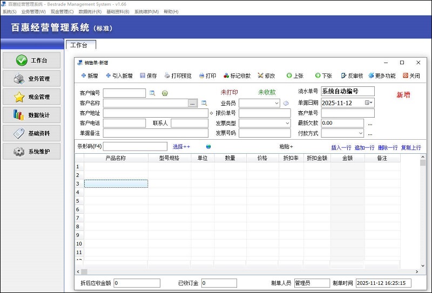Select the highlighted cell in row 3
This screenshot has width=432, height=293.
pos(116,183)
